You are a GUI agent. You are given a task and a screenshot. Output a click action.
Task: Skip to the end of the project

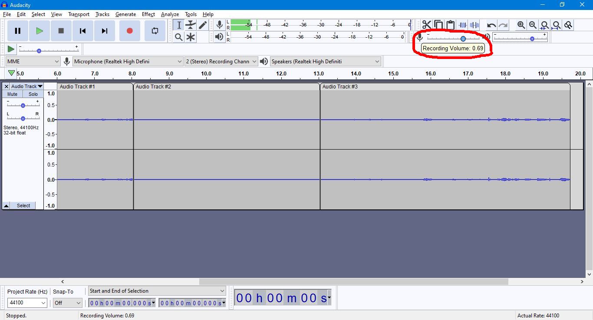[x=105, y=31]
